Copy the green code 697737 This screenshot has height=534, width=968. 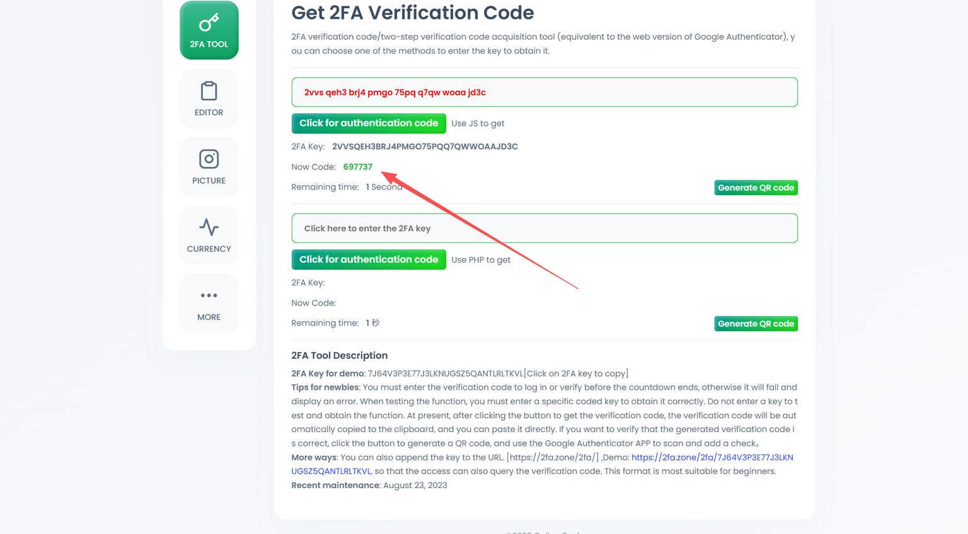pyautogui.click(x=357, y=167)
